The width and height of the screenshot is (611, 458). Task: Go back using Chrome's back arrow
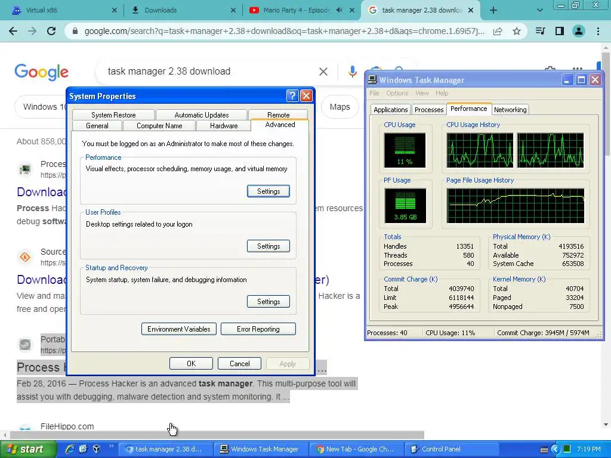13,31
